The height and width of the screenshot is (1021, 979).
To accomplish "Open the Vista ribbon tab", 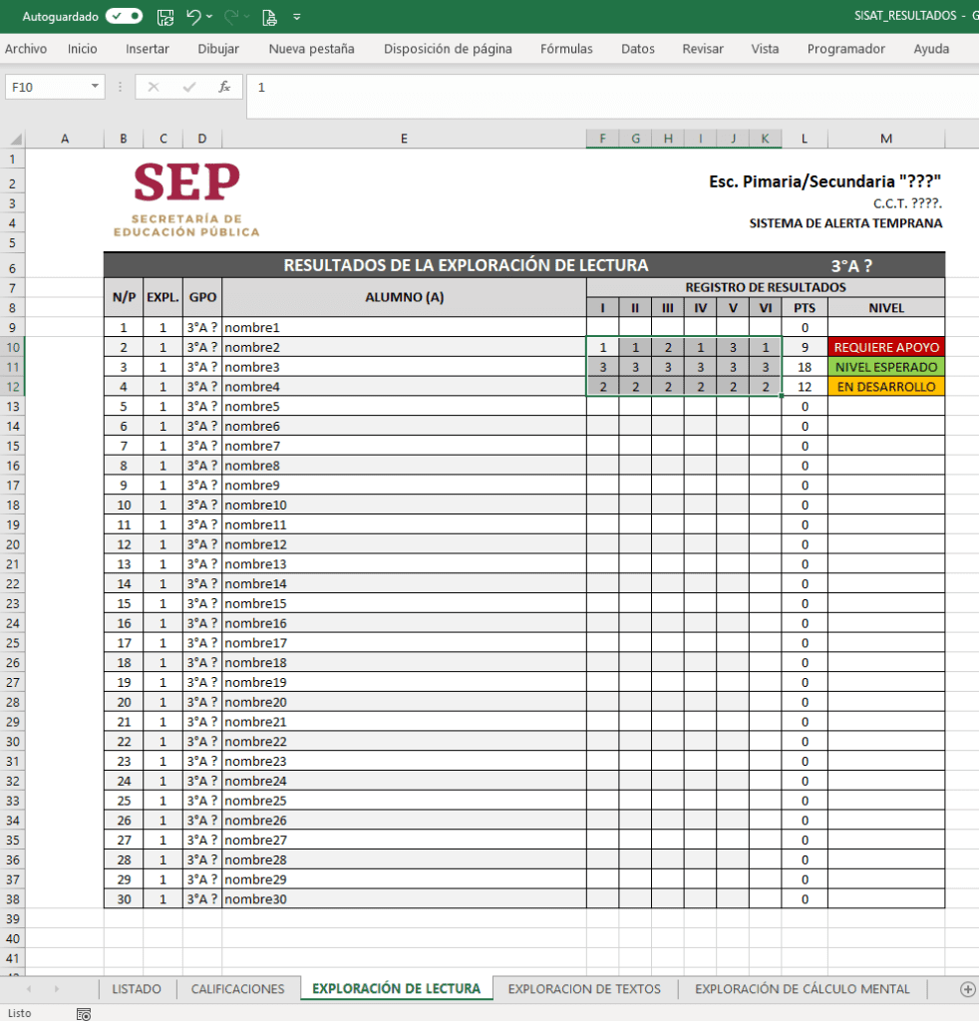I will coord(765,49).
